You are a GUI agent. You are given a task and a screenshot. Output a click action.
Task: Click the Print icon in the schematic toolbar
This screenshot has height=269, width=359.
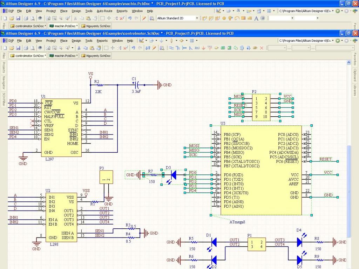click(26, 48)
